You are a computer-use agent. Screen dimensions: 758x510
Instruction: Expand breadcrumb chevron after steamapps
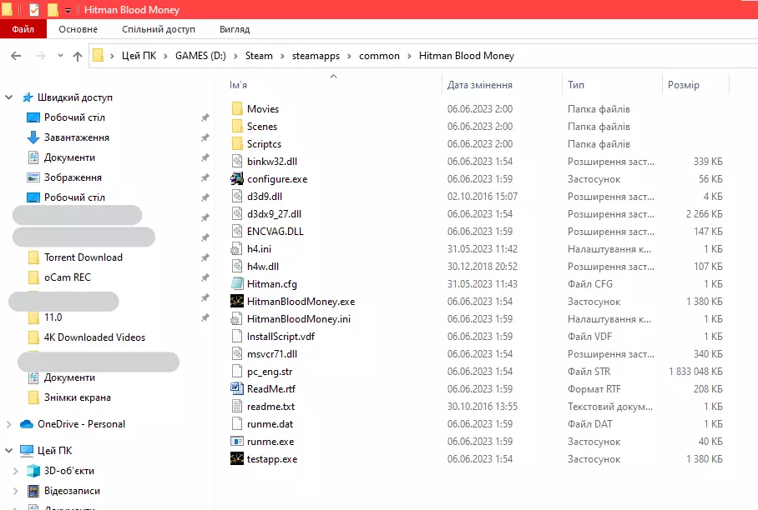[349, 56]
